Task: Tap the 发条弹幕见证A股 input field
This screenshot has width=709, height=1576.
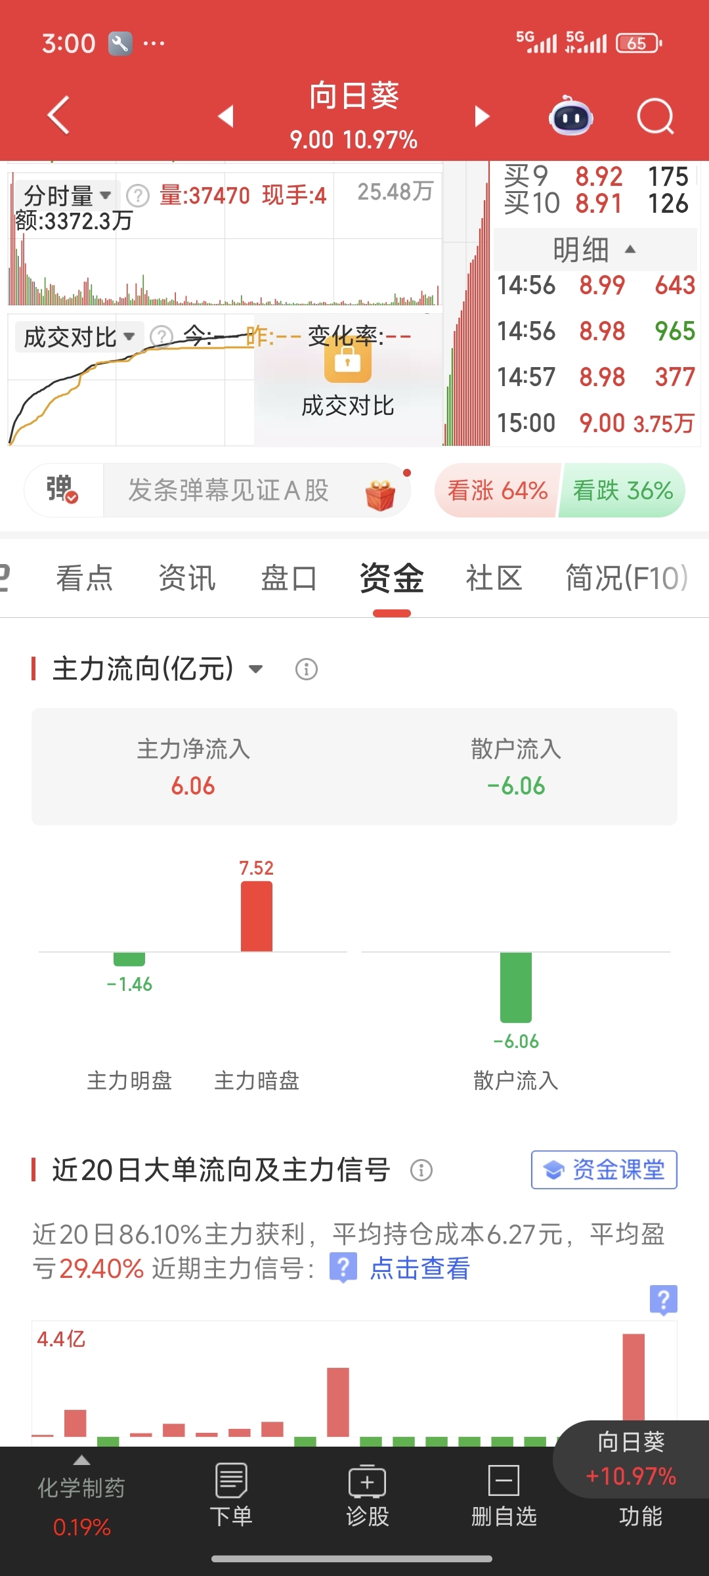Action: 228,491
